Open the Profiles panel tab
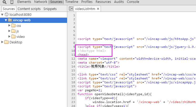 pos(87,2)
